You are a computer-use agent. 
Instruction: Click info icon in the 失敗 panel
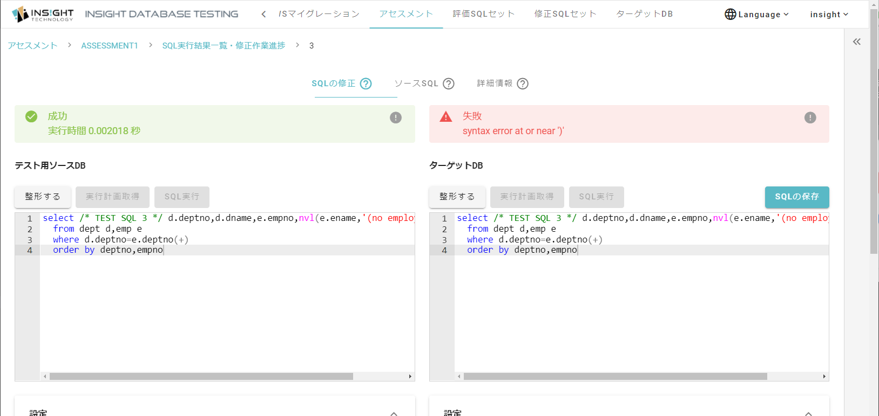810,117
